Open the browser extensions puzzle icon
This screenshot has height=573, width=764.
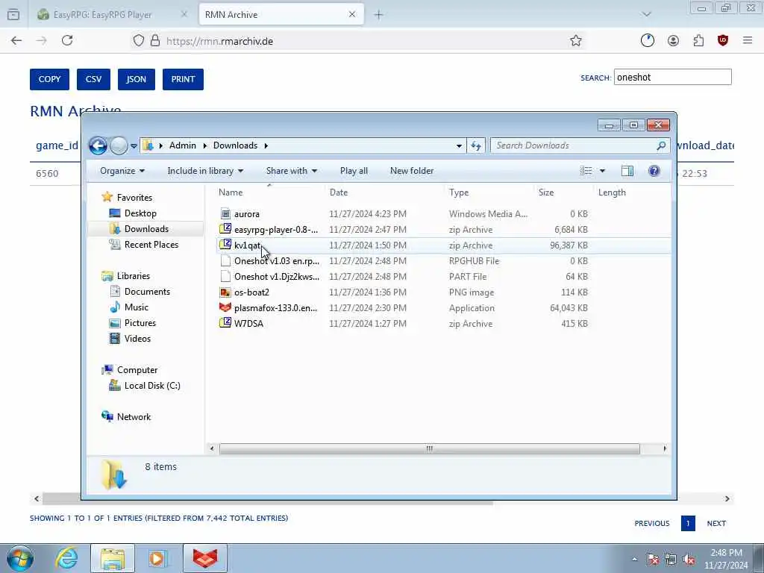(x=698, y=41)
